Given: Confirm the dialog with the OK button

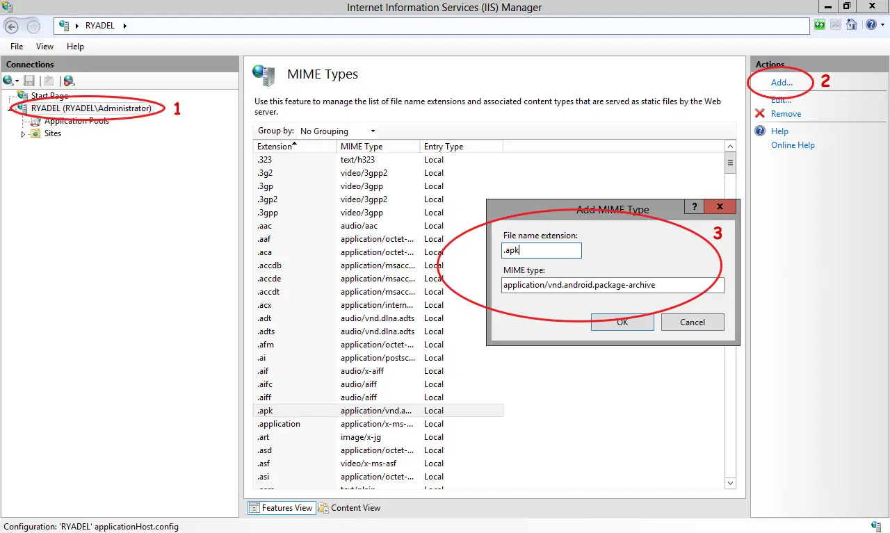Looking at the screenshot, I should 622,322.
